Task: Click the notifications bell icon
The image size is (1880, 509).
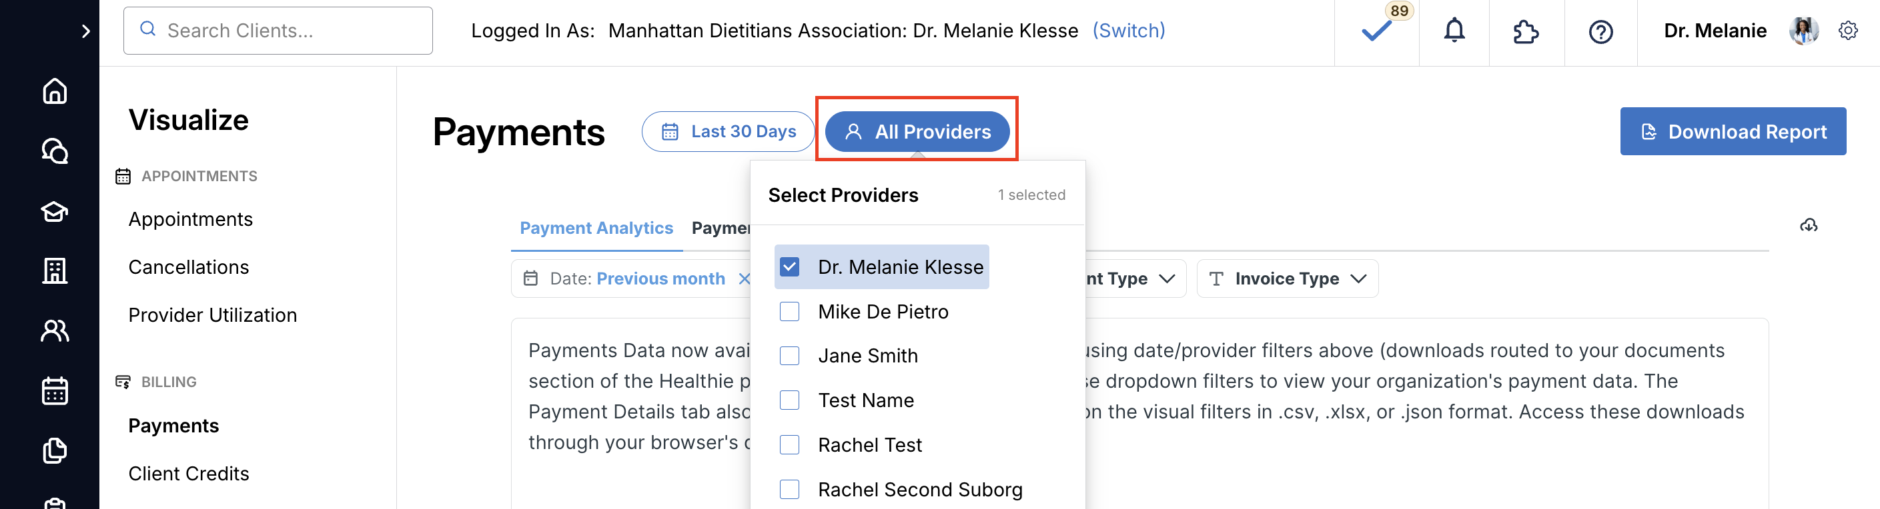Action: [x=1454, y=31]
